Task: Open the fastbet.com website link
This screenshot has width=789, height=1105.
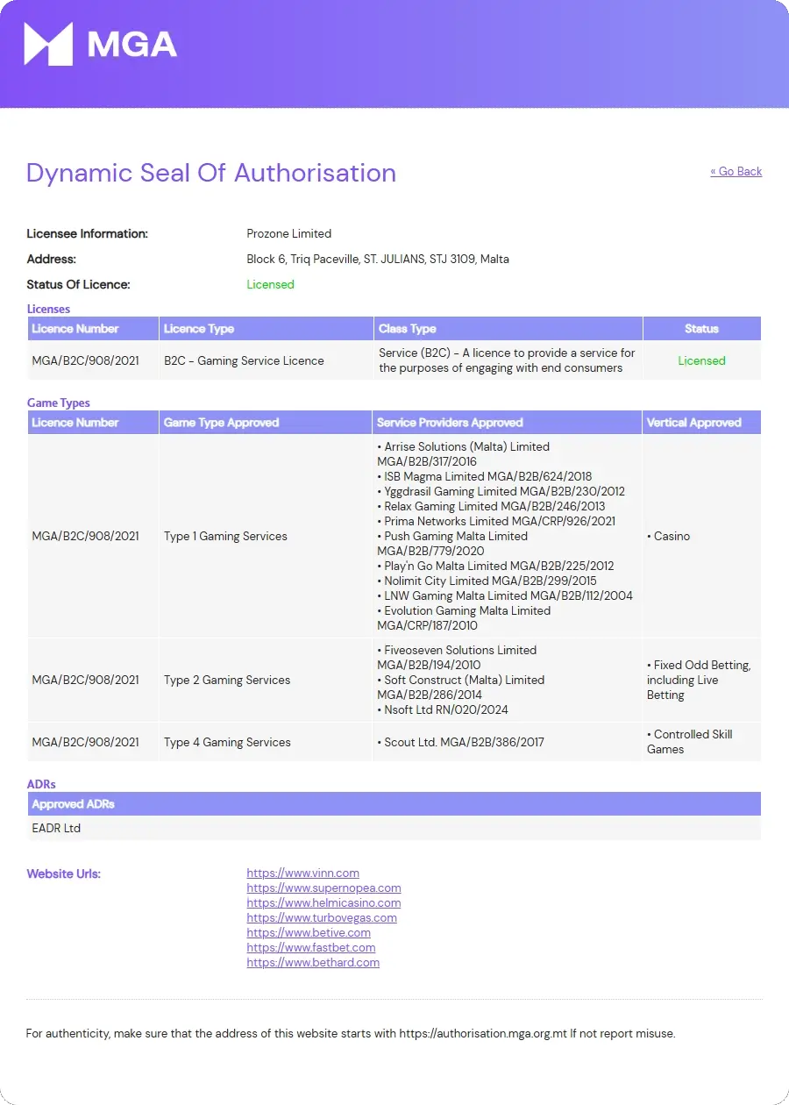Action: click(x=311, y=947)
